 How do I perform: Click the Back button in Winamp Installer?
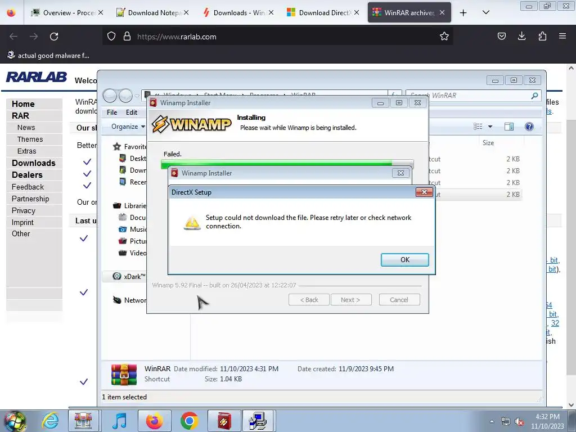pos(309,300)
